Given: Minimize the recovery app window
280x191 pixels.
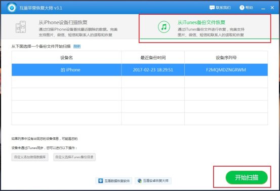Looking at the screenshot, I should click(263, 8).
